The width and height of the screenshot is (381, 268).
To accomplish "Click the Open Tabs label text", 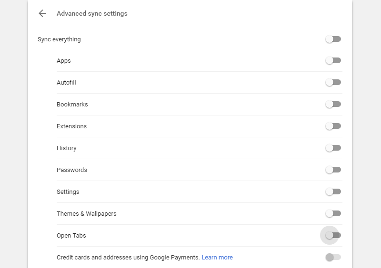I will pos(71,236).
